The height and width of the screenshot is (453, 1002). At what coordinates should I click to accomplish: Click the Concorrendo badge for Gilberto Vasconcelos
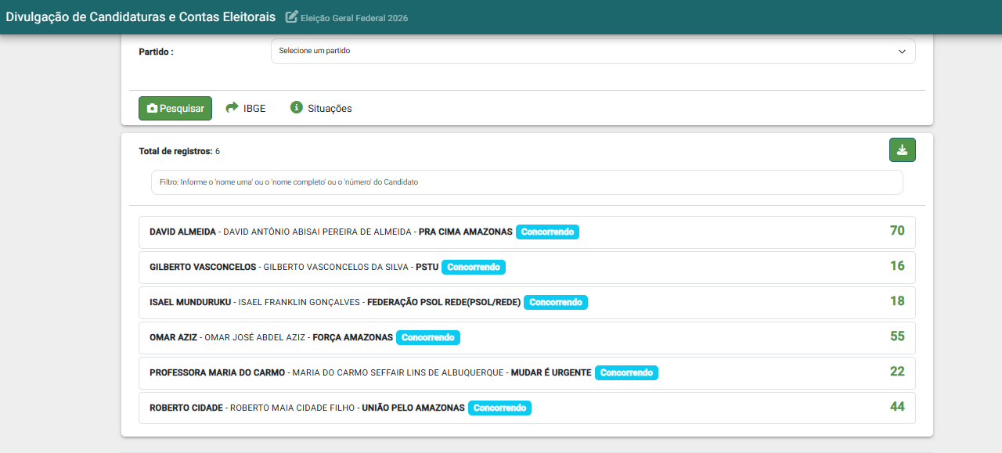pyautogui.click(x=474, y=268)
